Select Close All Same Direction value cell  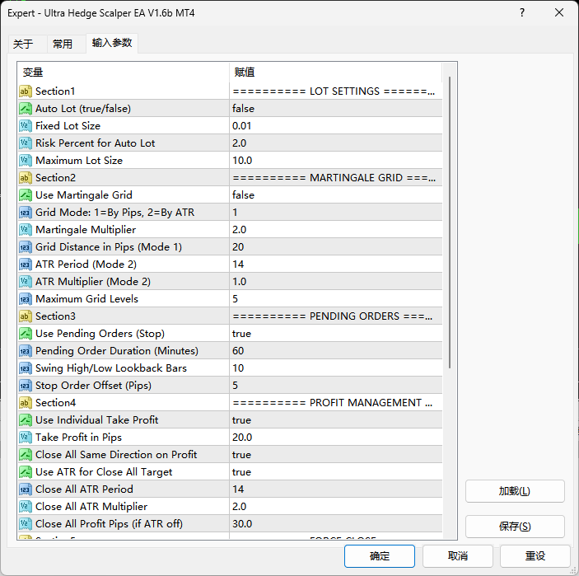pos(334,455)
